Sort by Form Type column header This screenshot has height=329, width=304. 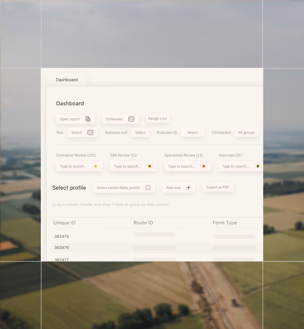pos(225,223)
